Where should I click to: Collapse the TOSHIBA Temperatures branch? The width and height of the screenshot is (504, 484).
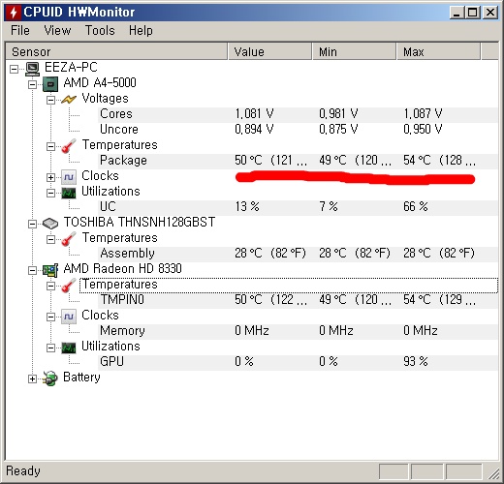click(50, 239)
